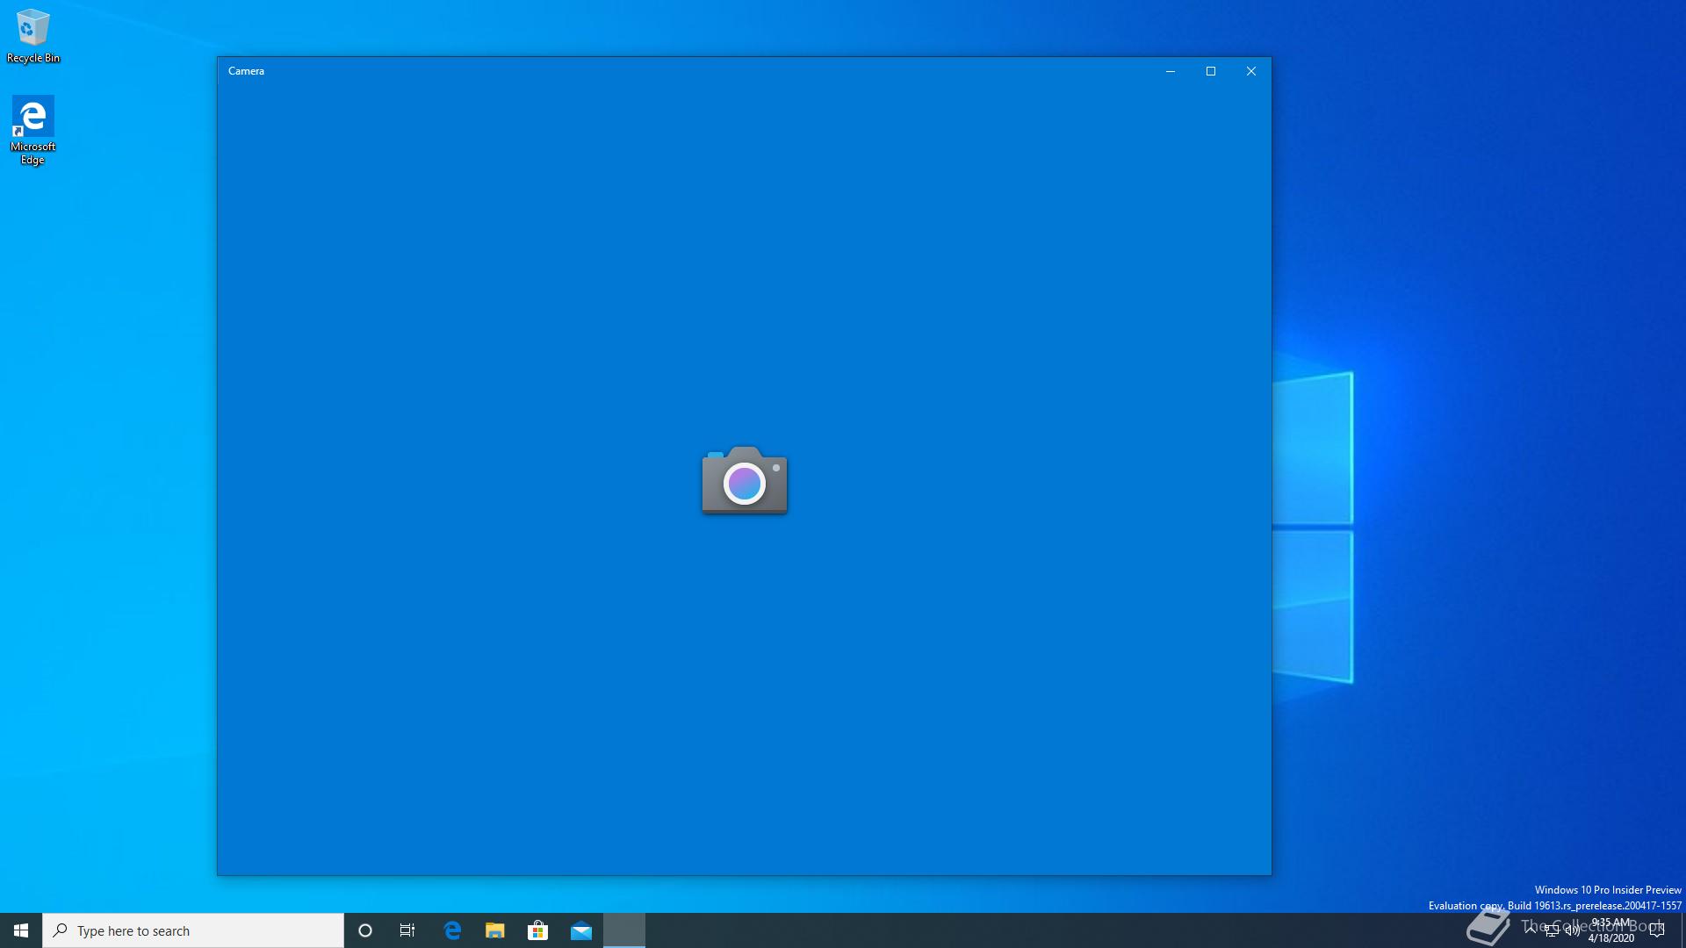Open Cortana from the taskbar
This screenshot has height=948, width=1686.
365,930
